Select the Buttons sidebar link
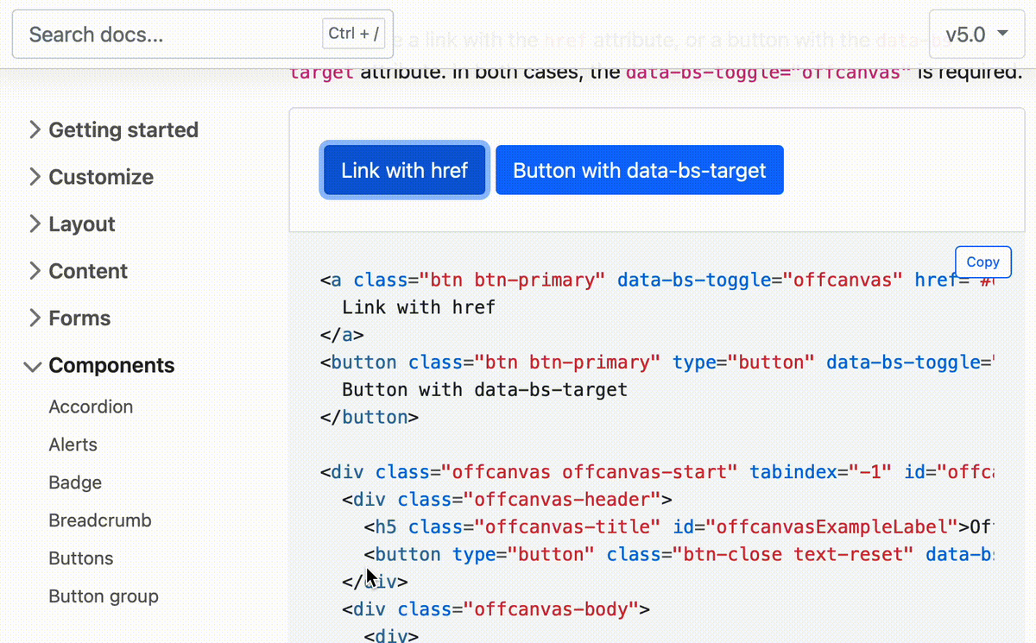 click(x=80, y=558)
